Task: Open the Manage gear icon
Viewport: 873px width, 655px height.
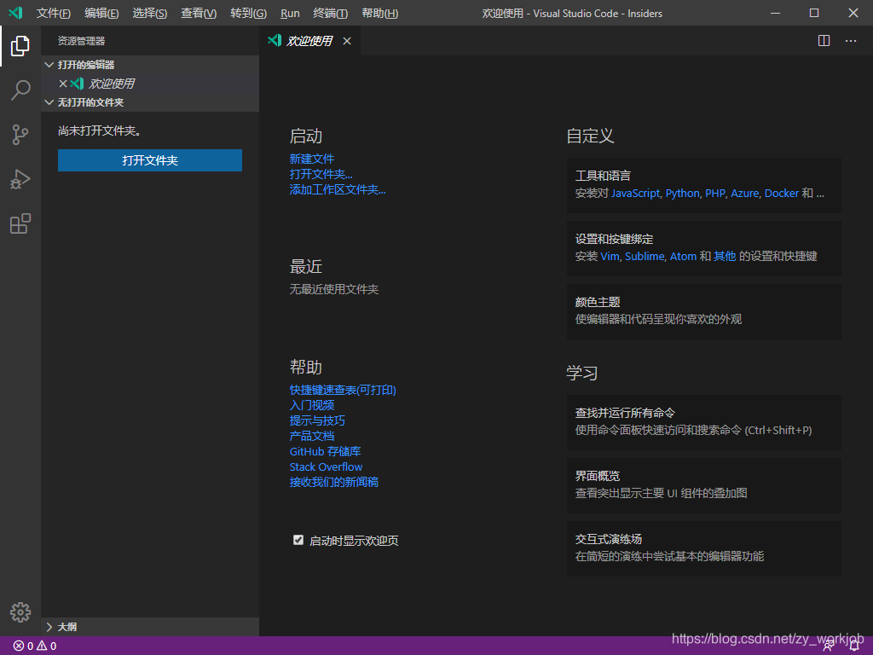Action: click(x=20, y=612)
